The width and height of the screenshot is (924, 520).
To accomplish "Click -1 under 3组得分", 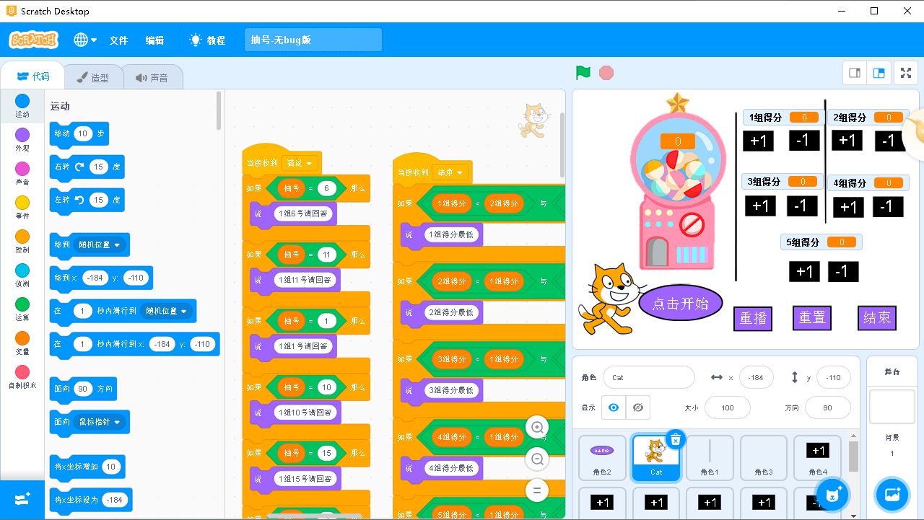I will [801, 206].
